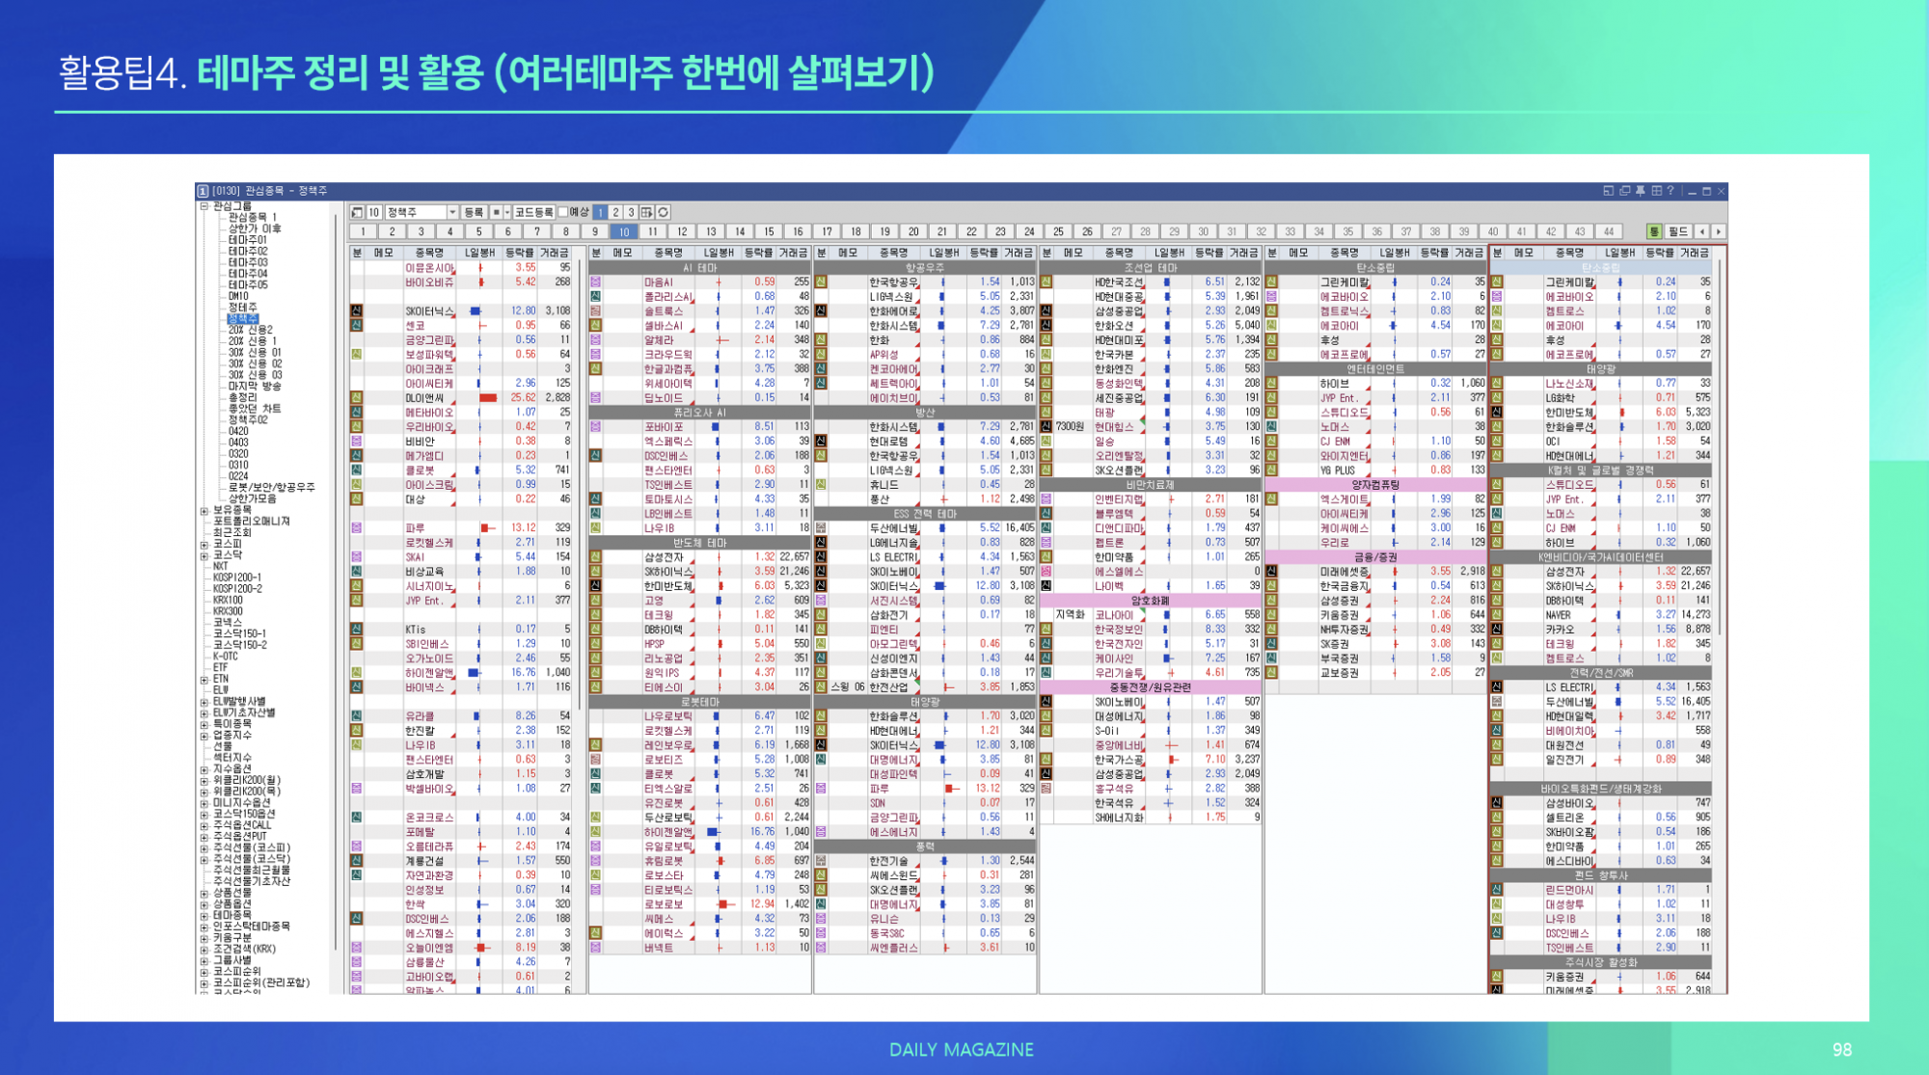This screenshot has width=1929, height=1075.
Task: Expand the 보유종목 tree node
Action: pyautogui.click(x=204, y=511)
